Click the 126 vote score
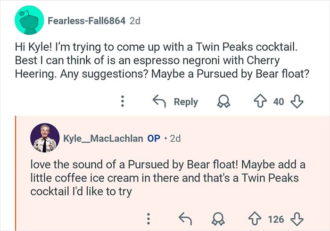Screen dimensions: 330x231 [276, 219]
